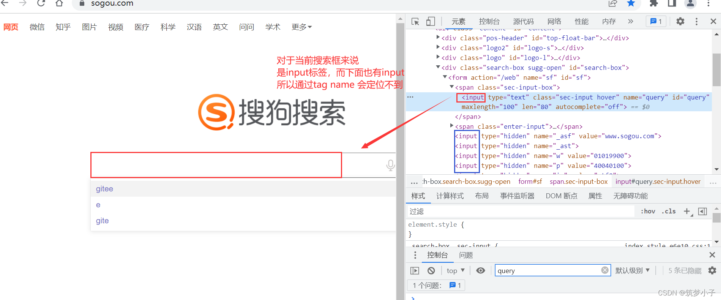This screenshot has height=300, width=721.
Task: Open the issues badge showing 1
Action: click(x=656, y=21)
